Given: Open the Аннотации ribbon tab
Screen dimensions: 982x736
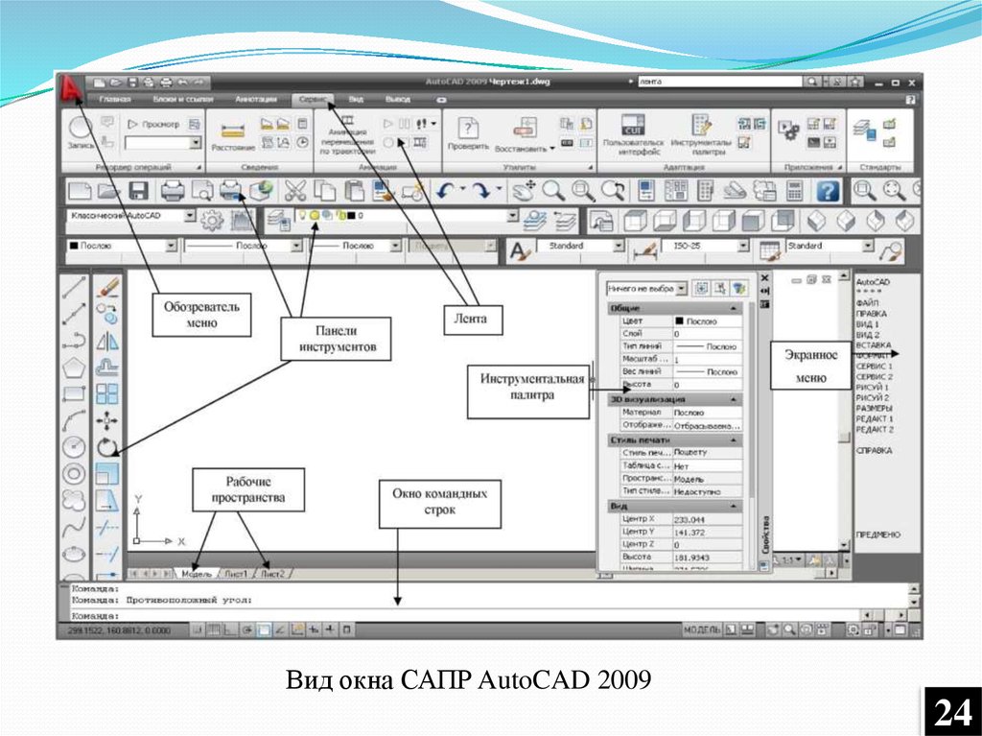Looking at the screenshot, I should [x=255, y=99].
